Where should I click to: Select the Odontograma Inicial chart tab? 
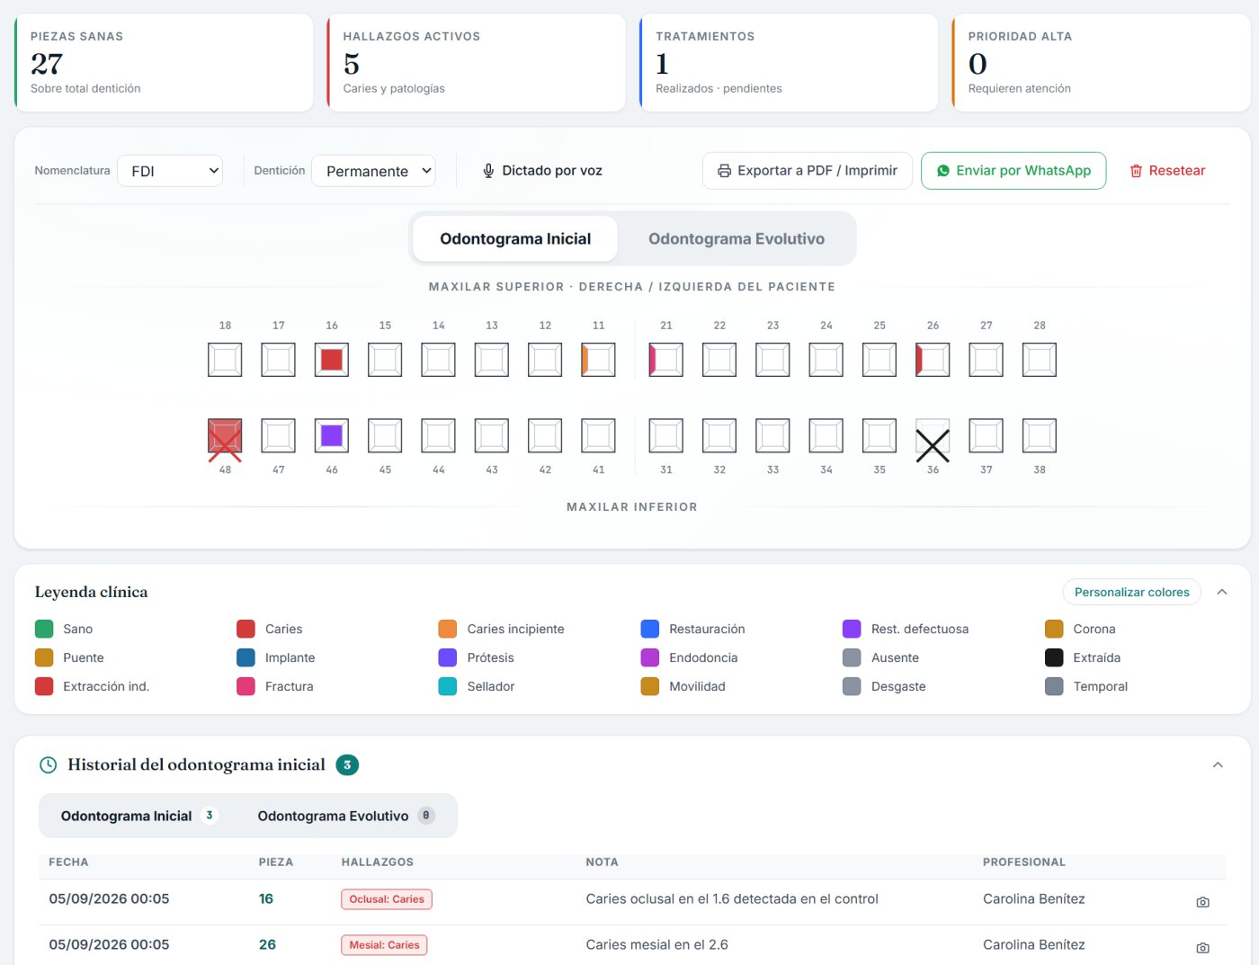click(515, 239)
